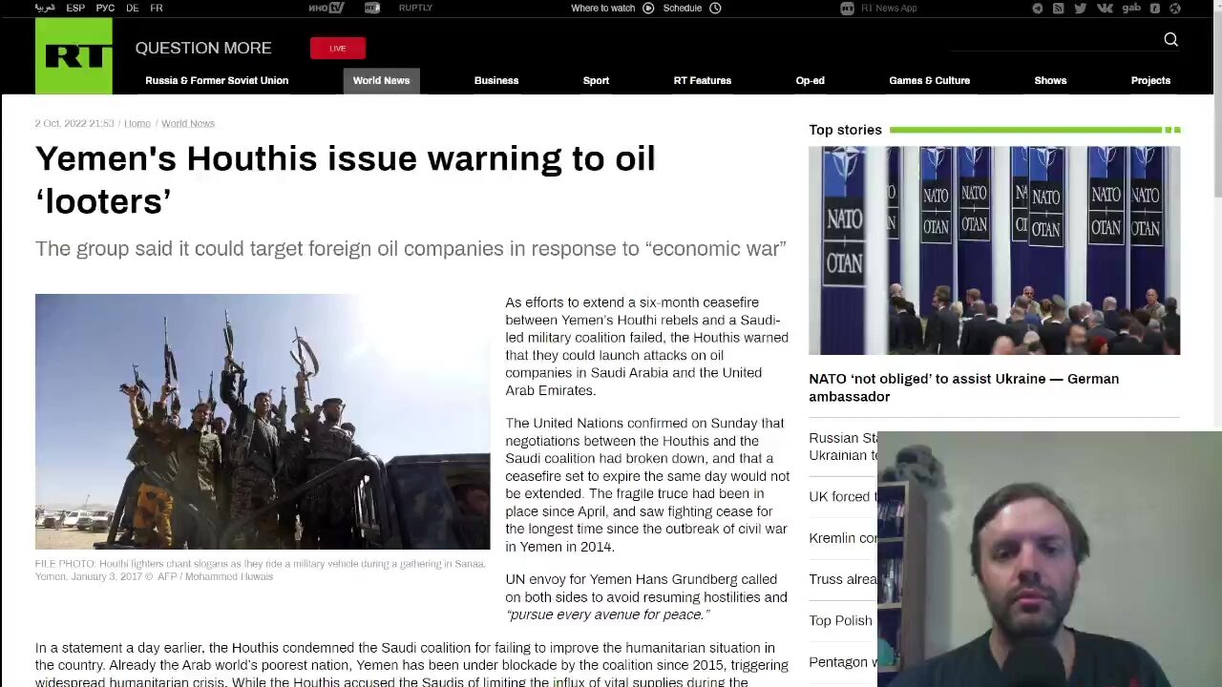Open the 'Top Polish' top story link
This screenshot has width=1222, height=687.
point(840,620)
